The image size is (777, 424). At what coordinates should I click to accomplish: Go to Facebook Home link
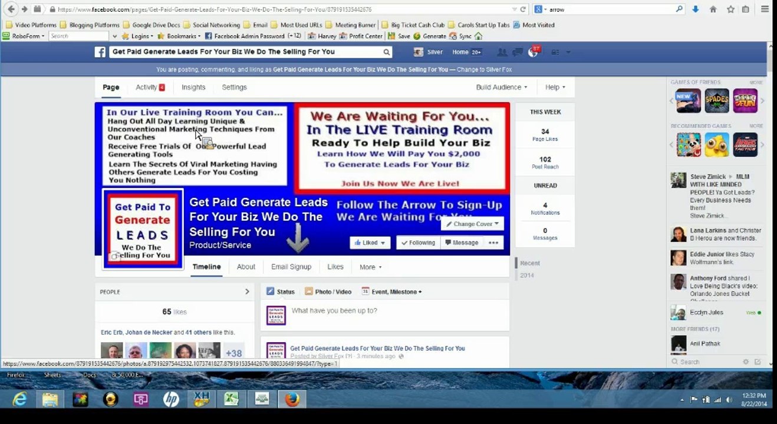pyautogui.click(x=460, y=52)
